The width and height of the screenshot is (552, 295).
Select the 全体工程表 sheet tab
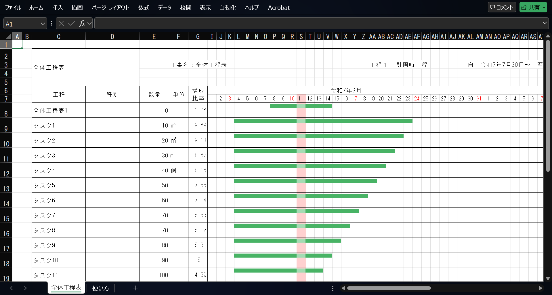click(66, 288)
